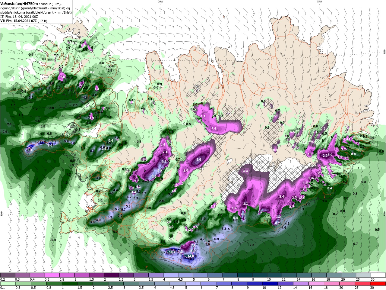
Task: Click the 20W longitude label
Action: (160, 2)
